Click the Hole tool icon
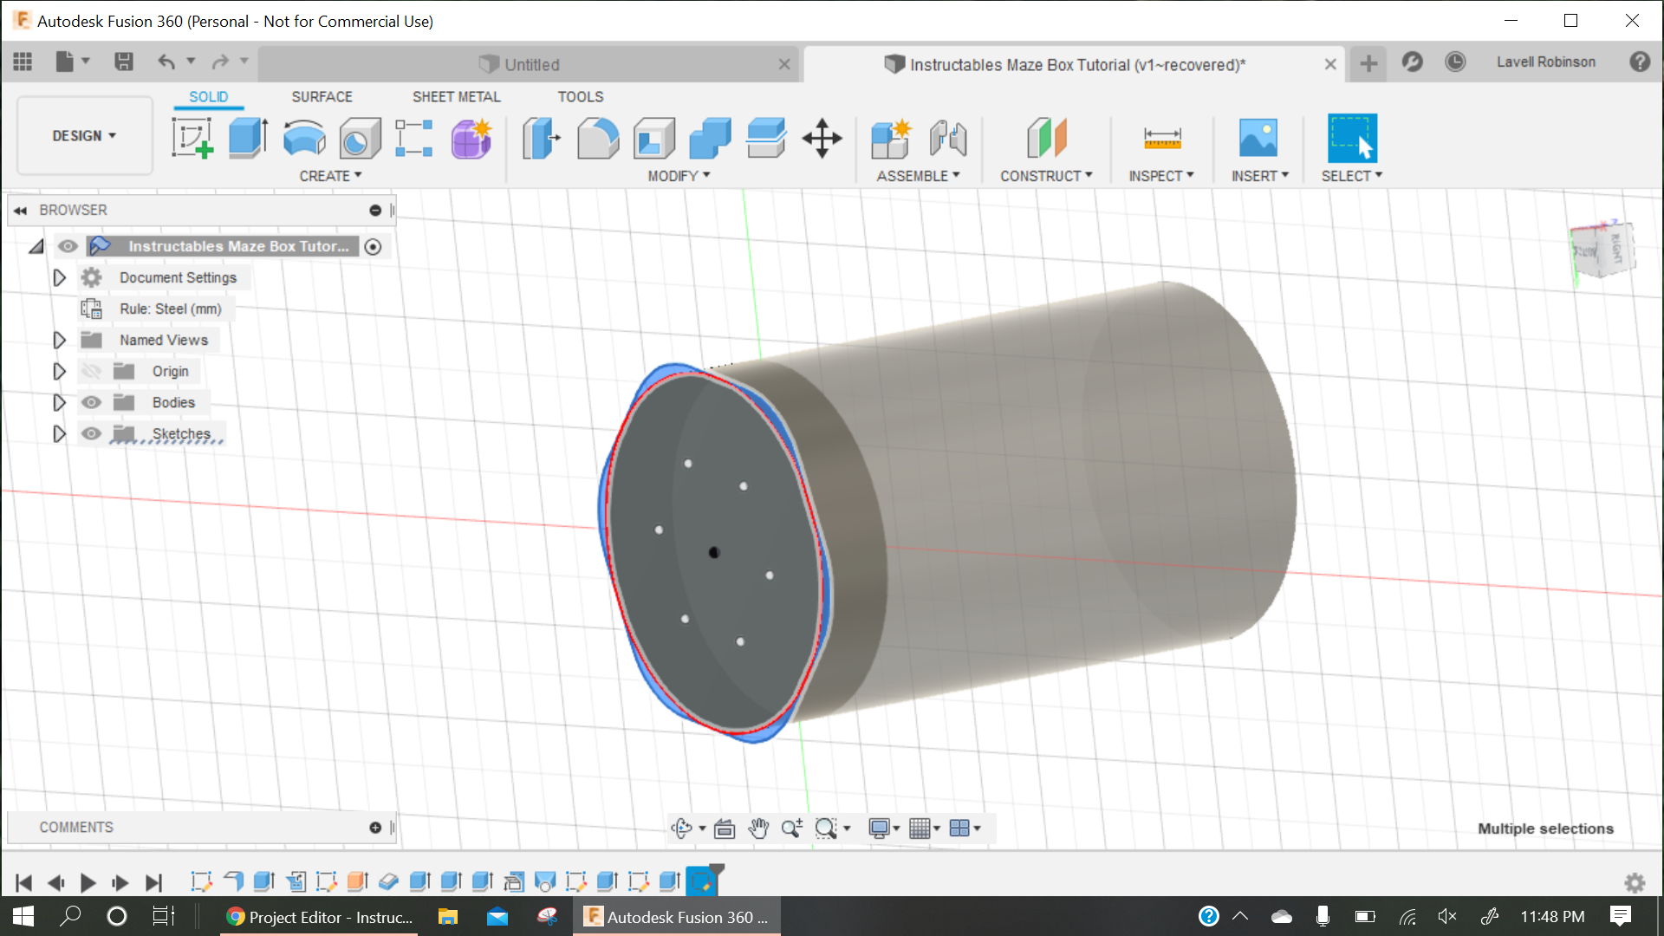The width and height of the screenshot is (1664, 936). point(360,138)
